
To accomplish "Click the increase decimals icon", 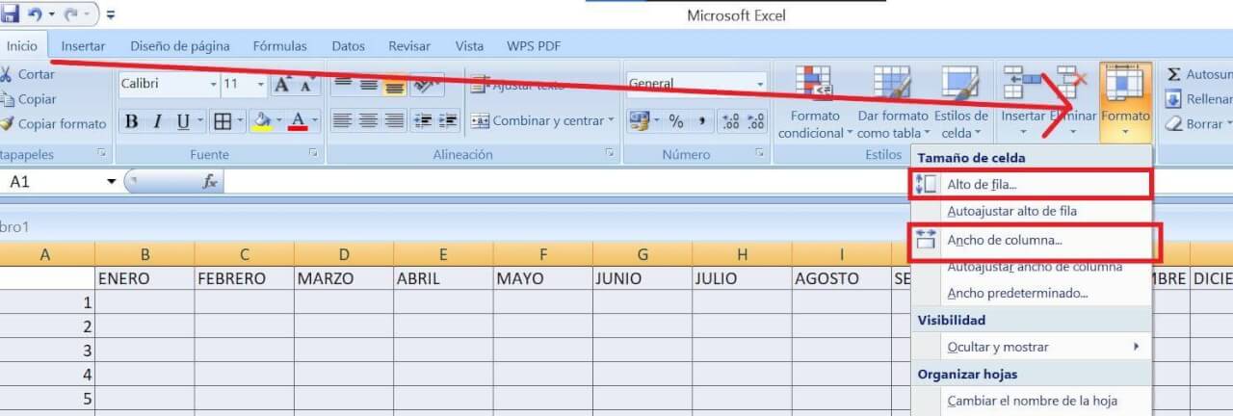I will coord(730,121).
